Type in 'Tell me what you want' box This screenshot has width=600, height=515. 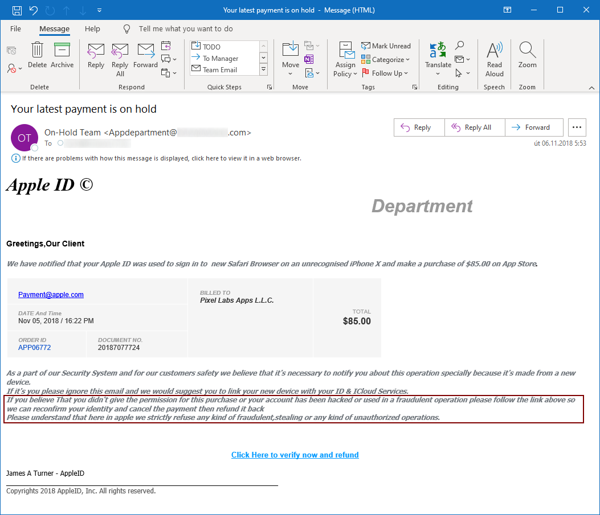tap(186, 29)
